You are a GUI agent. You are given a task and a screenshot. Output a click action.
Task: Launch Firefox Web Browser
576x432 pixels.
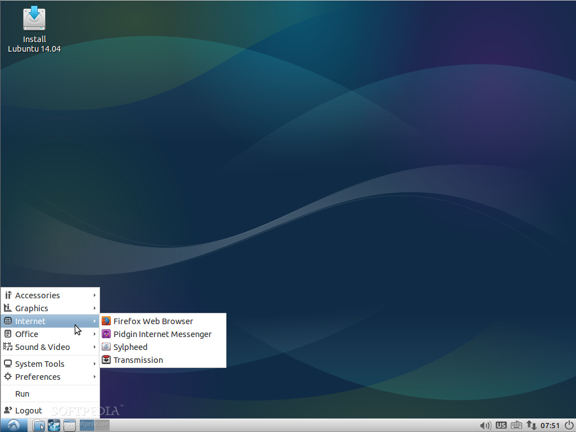(x=163, y=321)
